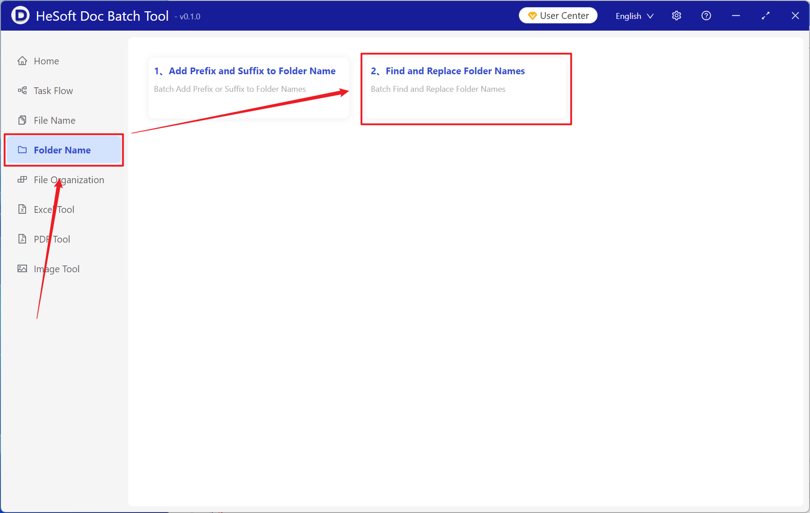The width and height of the screenshot is (810, 513).
Task: Click the HeSoft logo icon
Action: (x=20, y=15)
